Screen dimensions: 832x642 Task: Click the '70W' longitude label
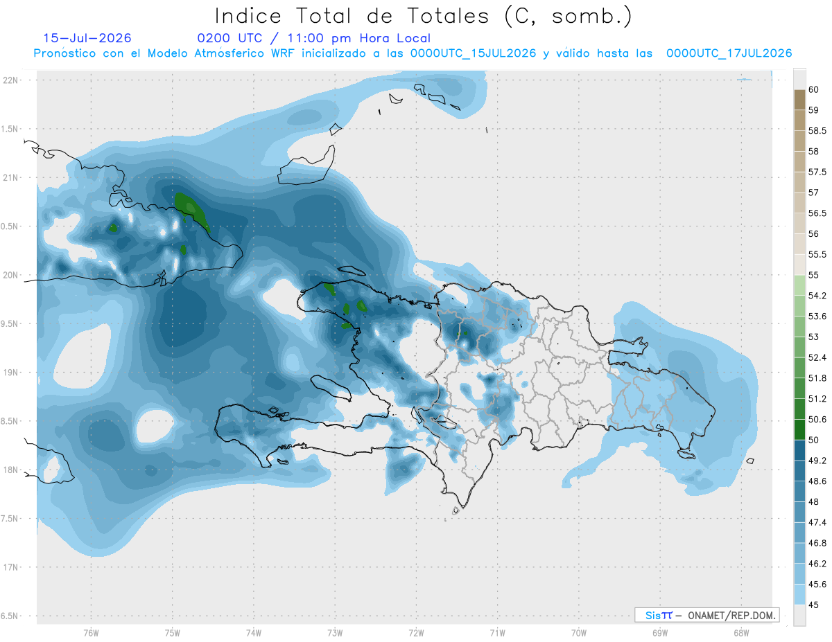[579, 632]
